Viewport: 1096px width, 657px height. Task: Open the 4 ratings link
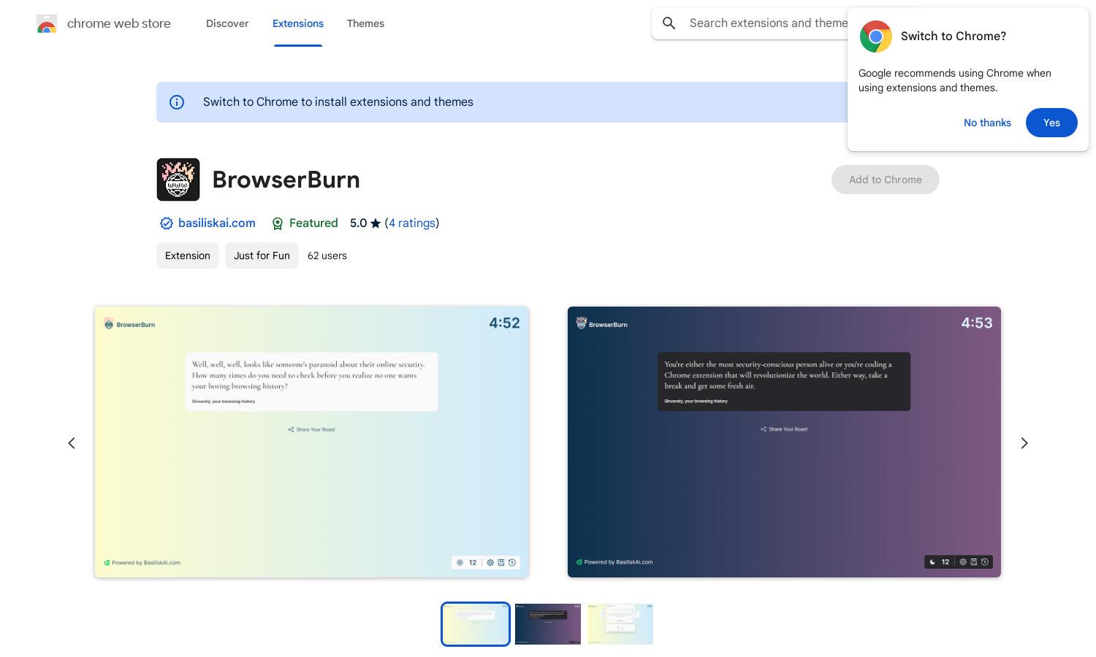pyautogui.click(x=412, y=223)
